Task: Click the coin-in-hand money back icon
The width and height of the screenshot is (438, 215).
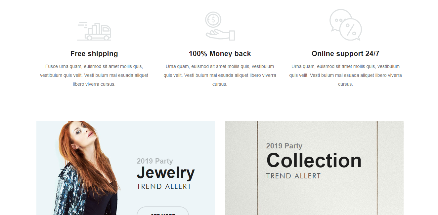Action: click(220, 26)
